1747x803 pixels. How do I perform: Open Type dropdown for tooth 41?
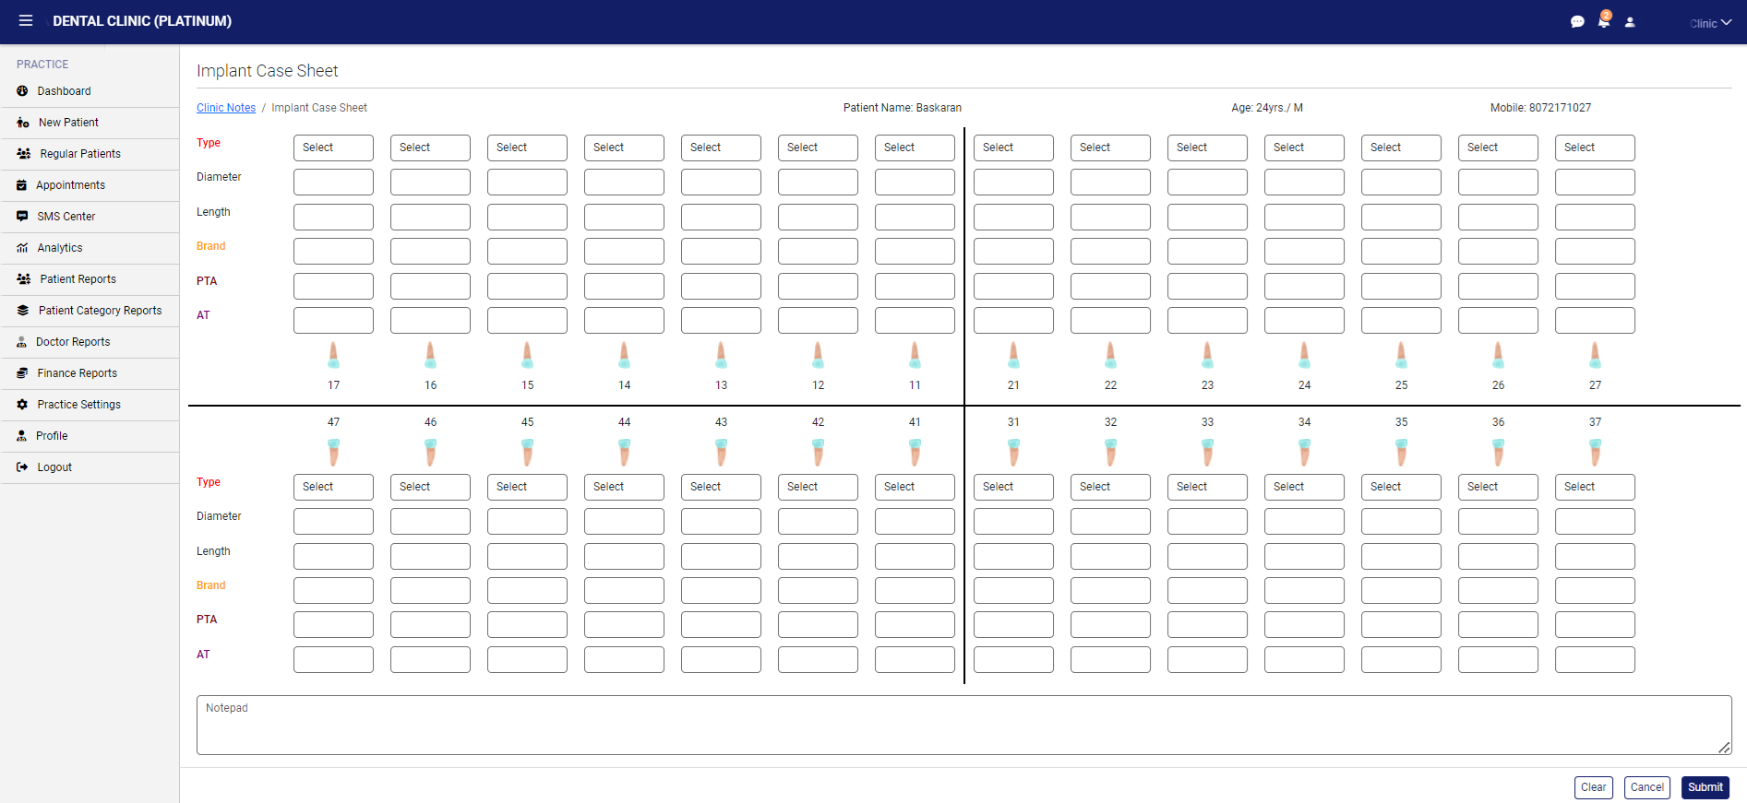coord(915,487)
